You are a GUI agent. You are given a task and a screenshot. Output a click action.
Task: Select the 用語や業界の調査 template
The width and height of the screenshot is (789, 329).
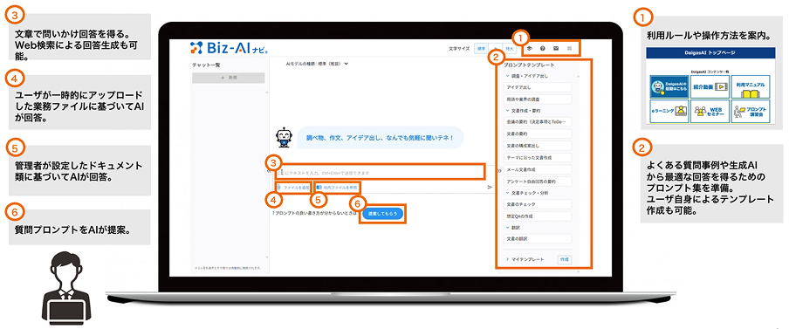click(538, 99)
